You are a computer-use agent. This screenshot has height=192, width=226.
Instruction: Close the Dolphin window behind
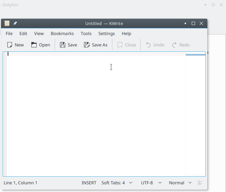pyautogui.click(x=221, y=5)
